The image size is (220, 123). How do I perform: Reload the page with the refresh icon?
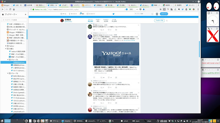[x=10, y=9]
